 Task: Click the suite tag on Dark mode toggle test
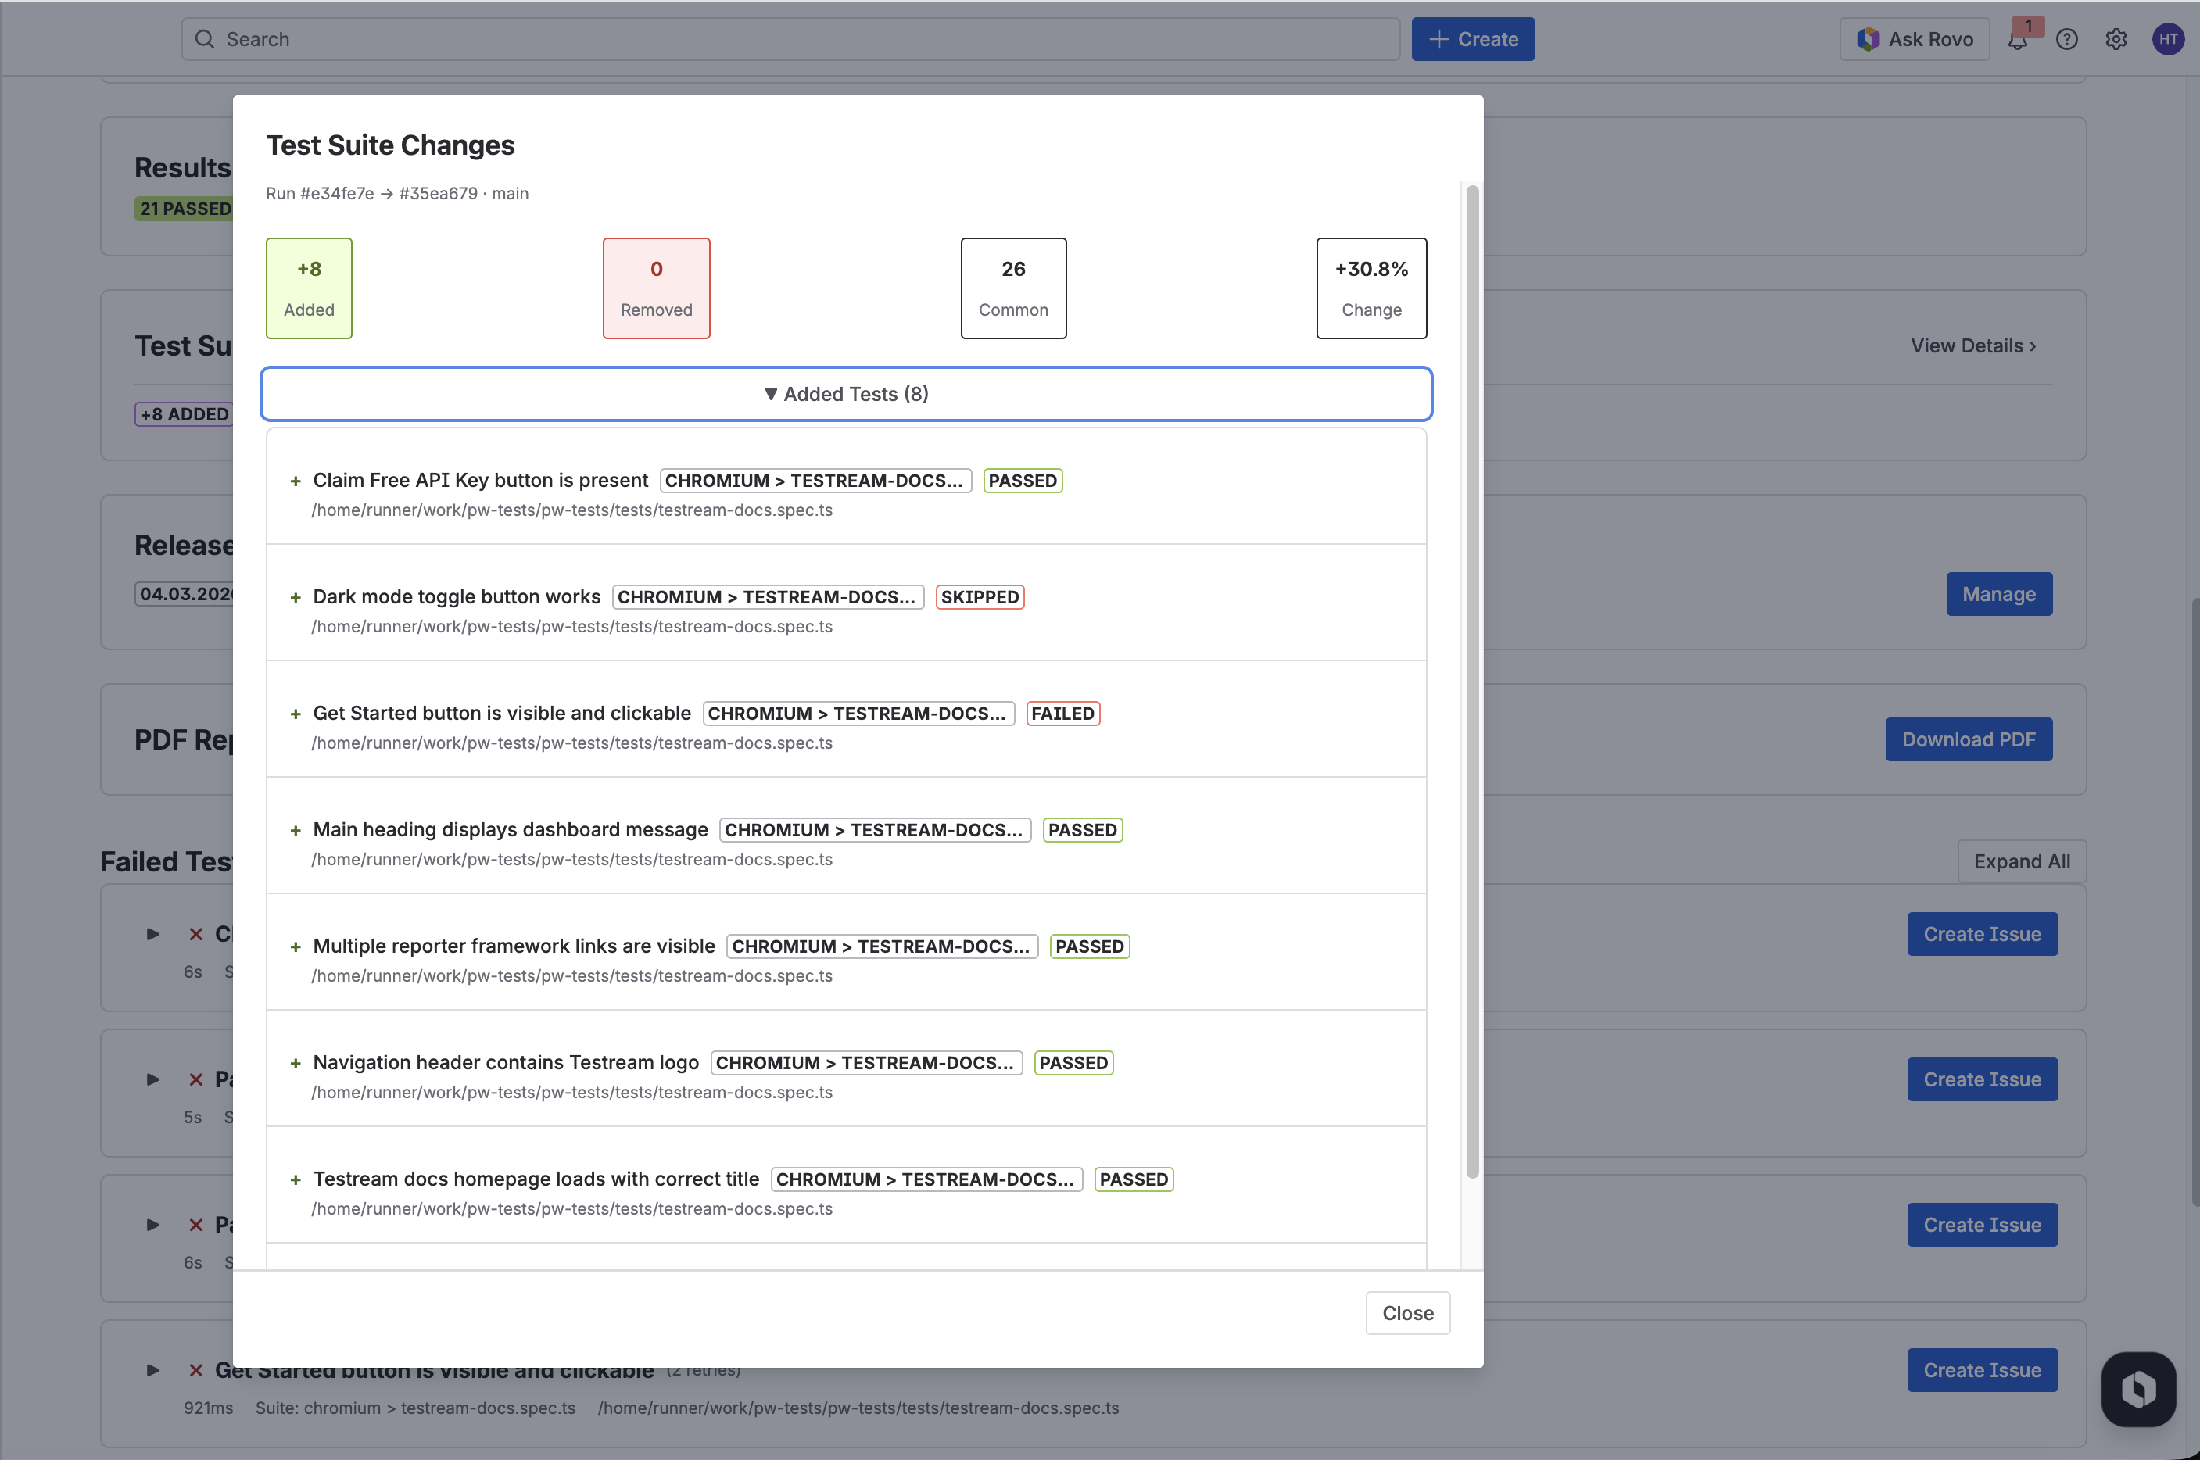(768, 597)
